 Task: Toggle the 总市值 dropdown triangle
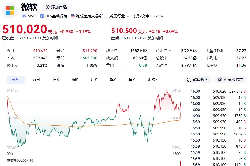click(170, 51)
